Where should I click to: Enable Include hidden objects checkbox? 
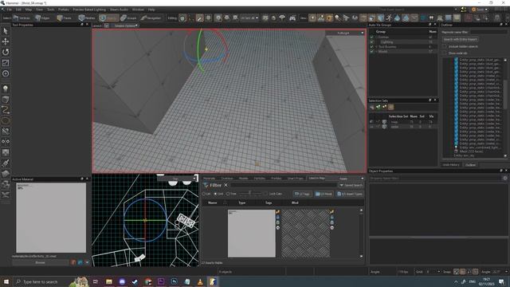[x=445, y=46]
